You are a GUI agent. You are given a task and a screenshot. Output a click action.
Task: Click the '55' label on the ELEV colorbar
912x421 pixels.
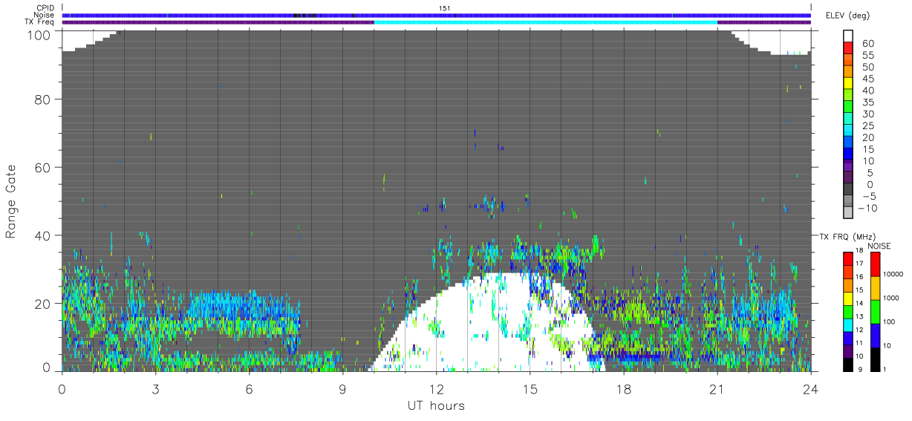pos(869,55)
